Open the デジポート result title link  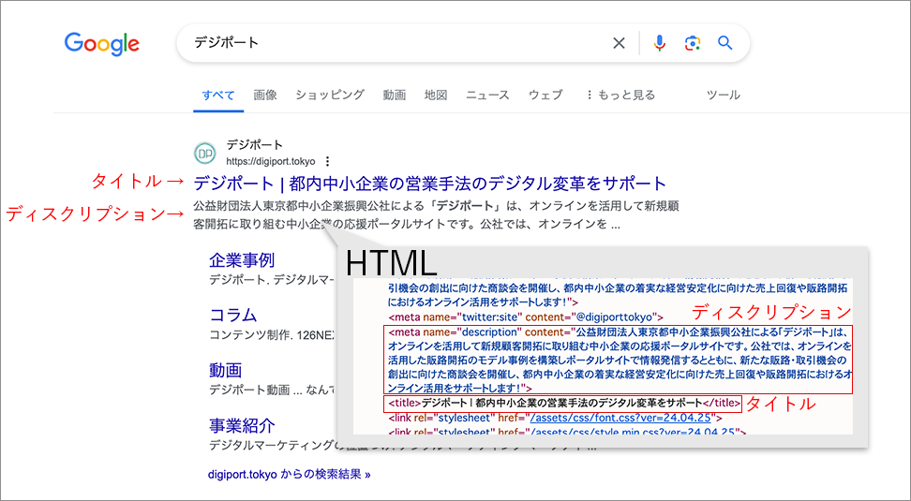[x=430, y=184]
